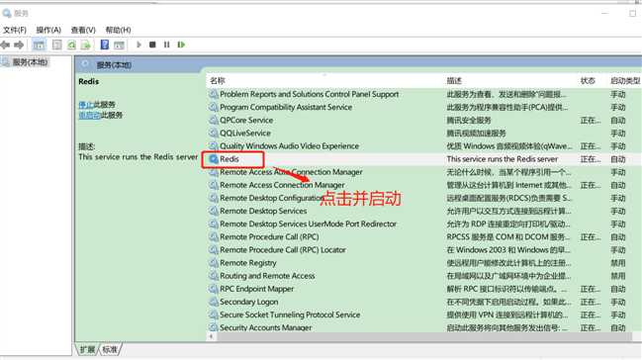
Task: Click the 停止 link to stop Redis
Action: coord(86,105)
